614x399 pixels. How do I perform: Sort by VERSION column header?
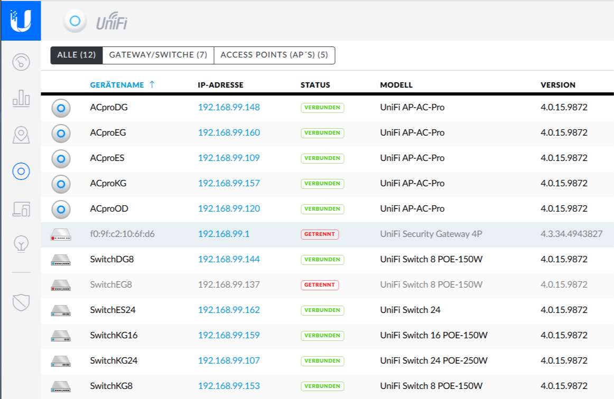click(558, 85)
